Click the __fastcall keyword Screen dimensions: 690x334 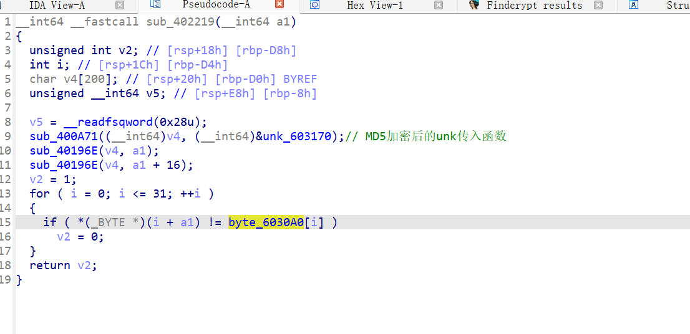click(104, 22)
